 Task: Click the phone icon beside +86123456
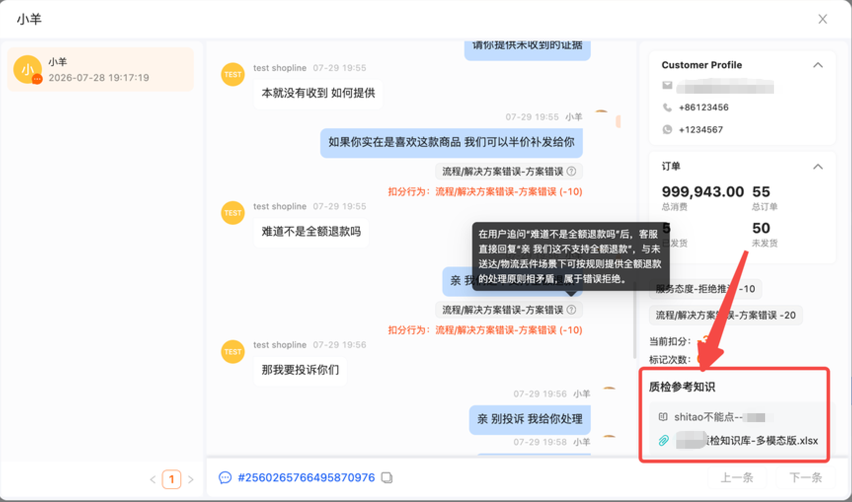coord(667,108)
